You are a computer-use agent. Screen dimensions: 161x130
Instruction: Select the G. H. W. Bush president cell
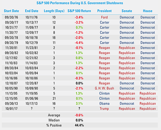tap(104, 88)
